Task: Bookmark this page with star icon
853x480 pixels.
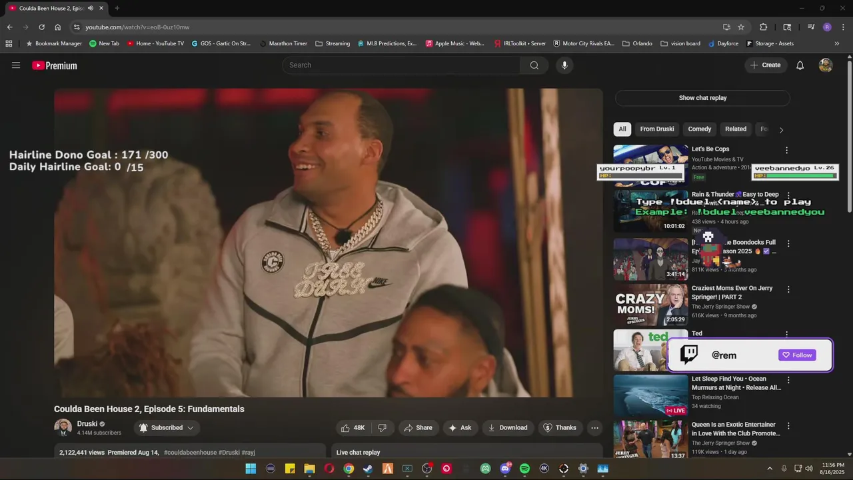Action: [741, 27]
